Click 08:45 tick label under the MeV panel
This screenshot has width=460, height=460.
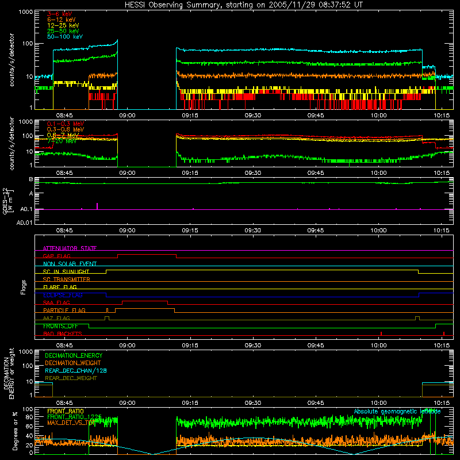tap(64, 173)
